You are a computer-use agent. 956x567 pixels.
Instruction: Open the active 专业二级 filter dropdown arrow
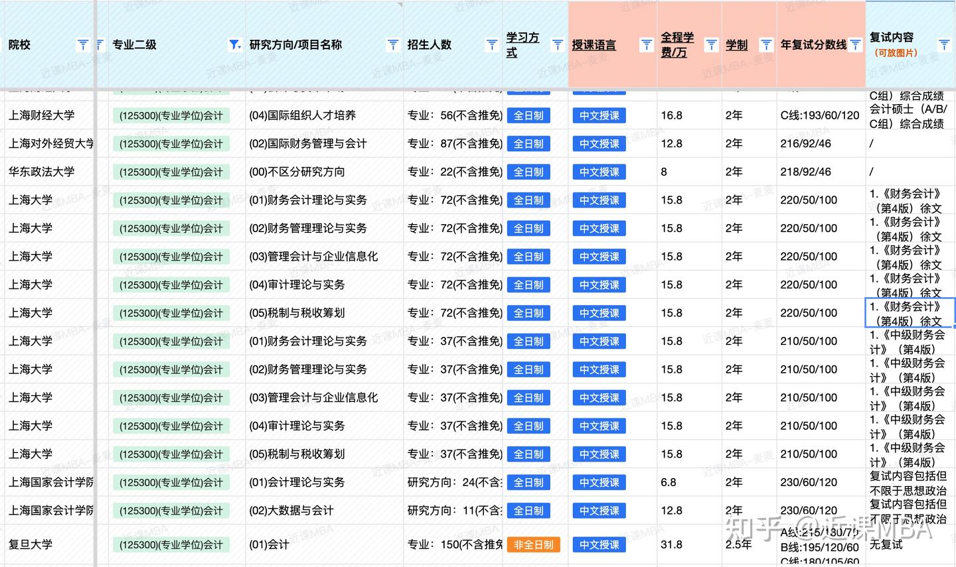pos(235,44)
